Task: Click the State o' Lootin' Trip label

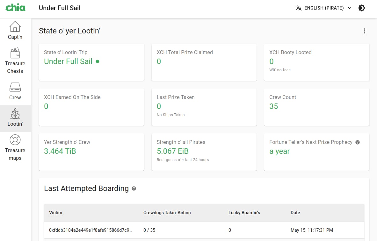Action: pos(66,53)
